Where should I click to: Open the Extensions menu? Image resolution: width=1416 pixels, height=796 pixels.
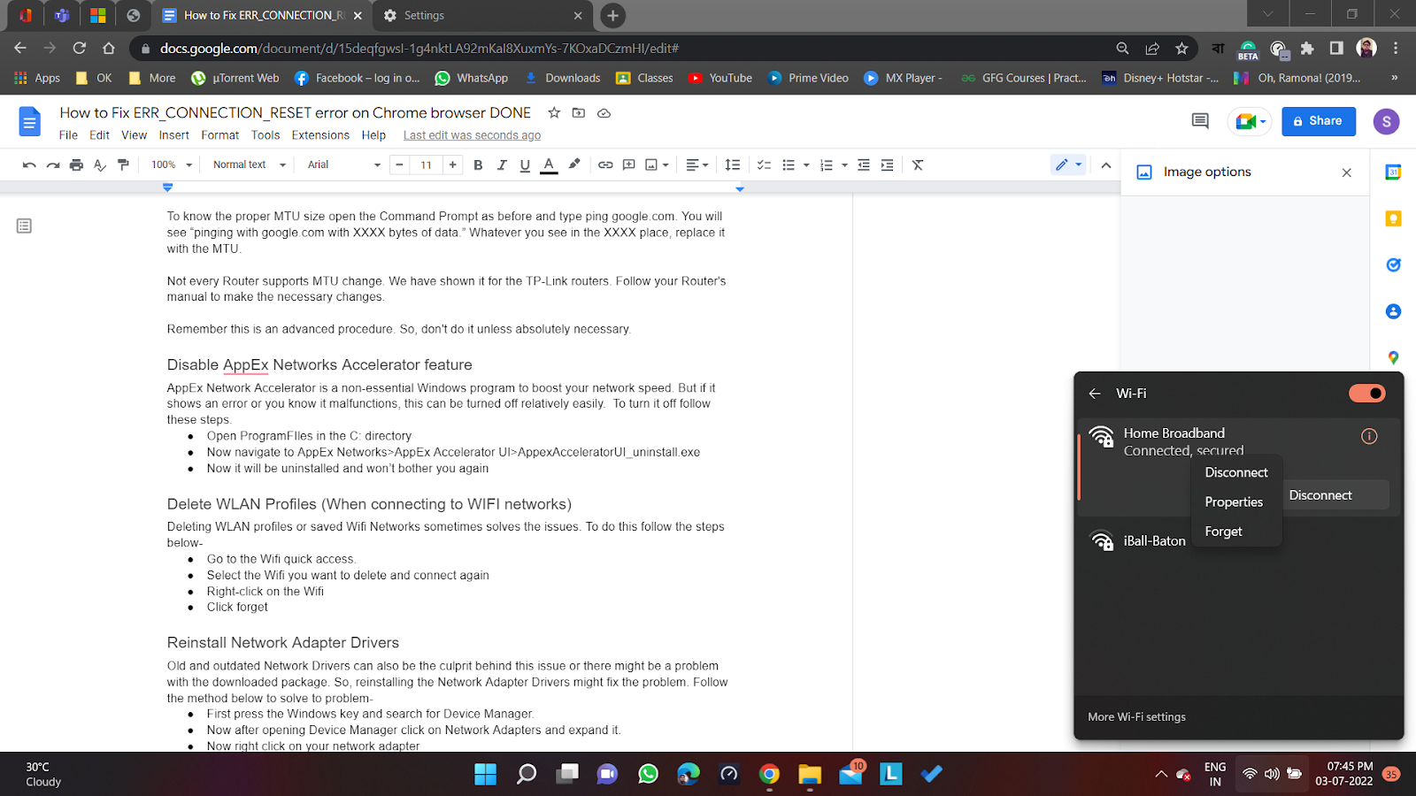(x=320, y=135)
